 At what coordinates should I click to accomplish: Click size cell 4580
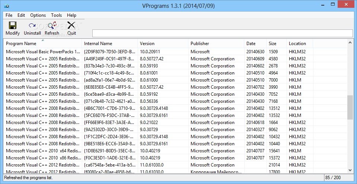point(273,59)
